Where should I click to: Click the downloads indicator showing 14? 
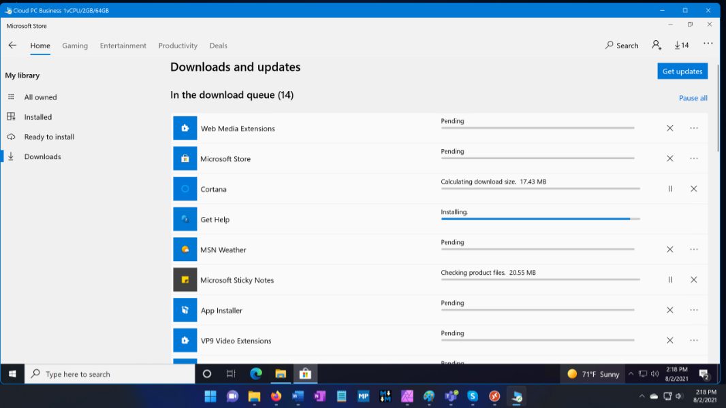pos(681,45)
